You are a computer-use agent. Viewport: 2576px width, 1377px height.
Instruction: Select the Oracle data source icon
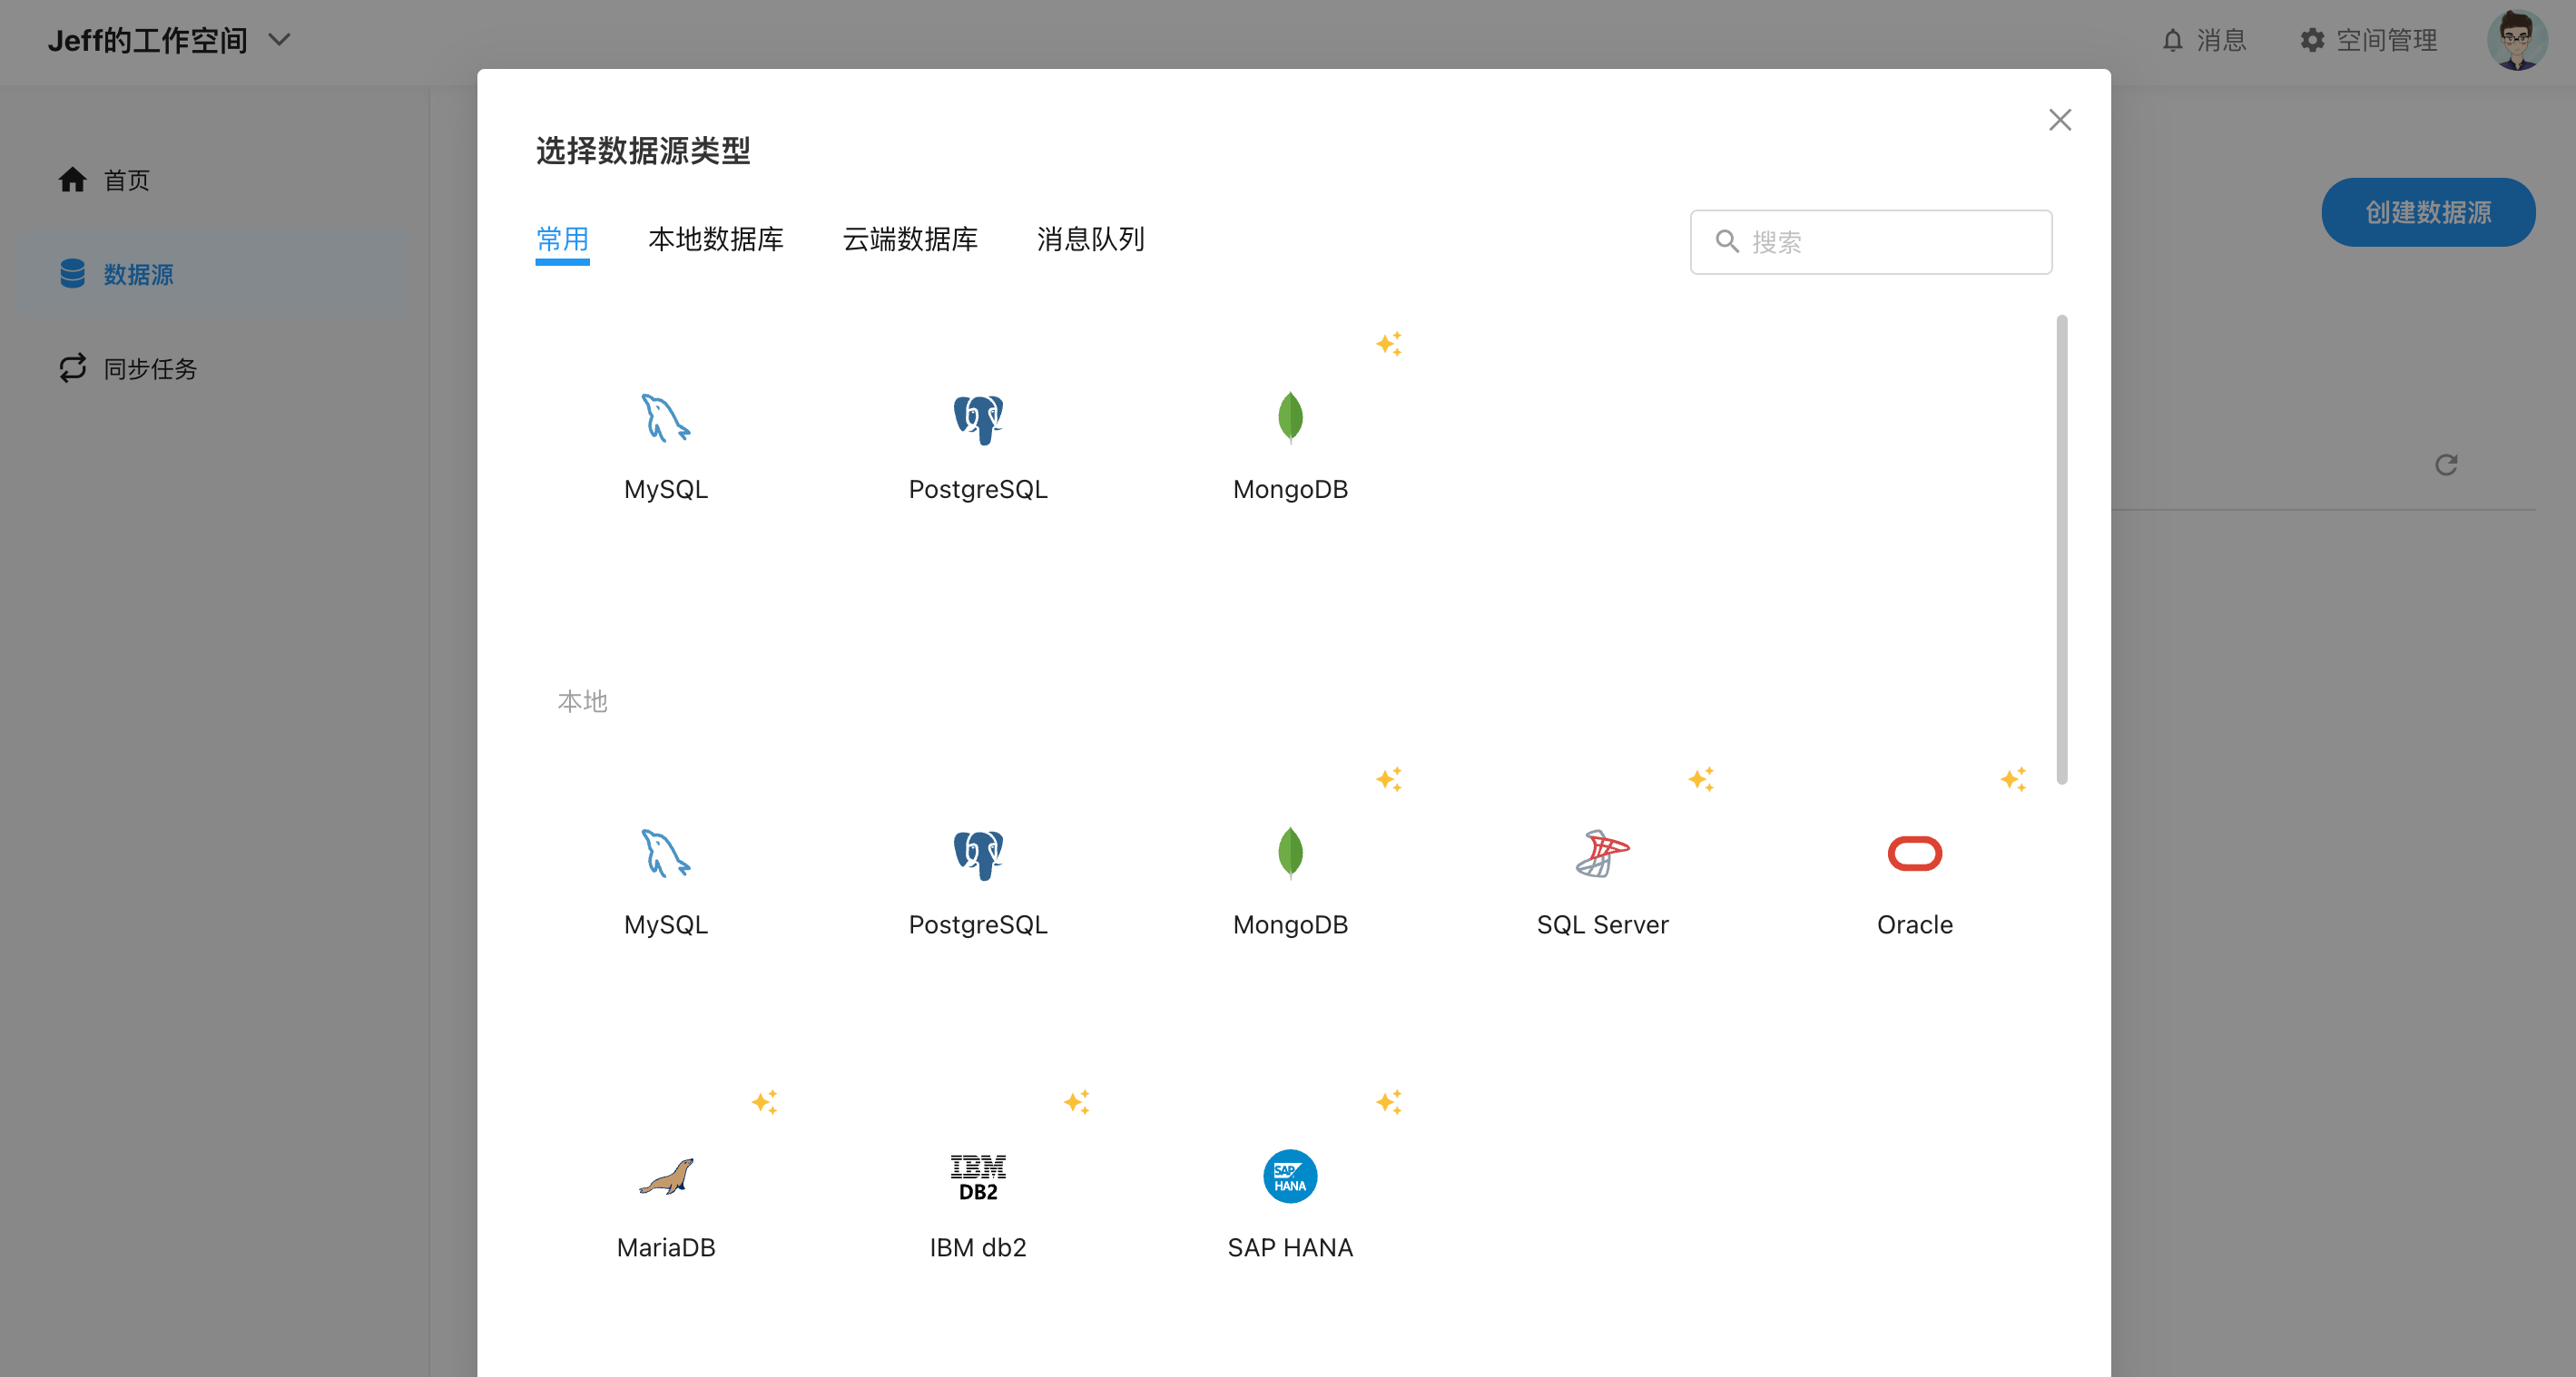coord(1914,855)
